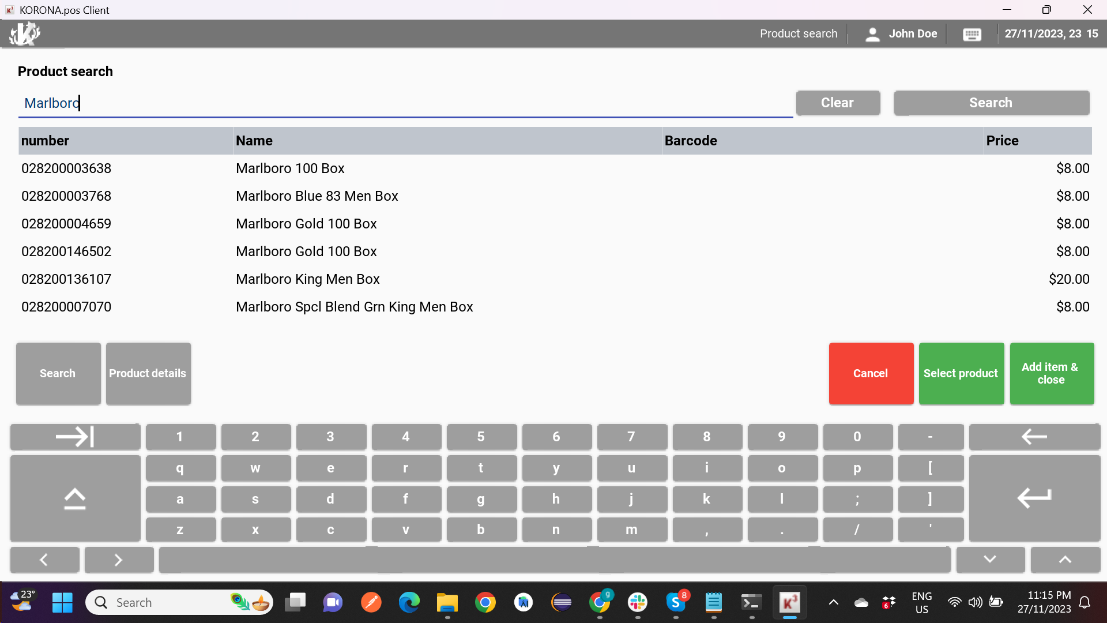Tap the letter p key
This screenshot has width=1107, height=623.
[x=858, y=468]
